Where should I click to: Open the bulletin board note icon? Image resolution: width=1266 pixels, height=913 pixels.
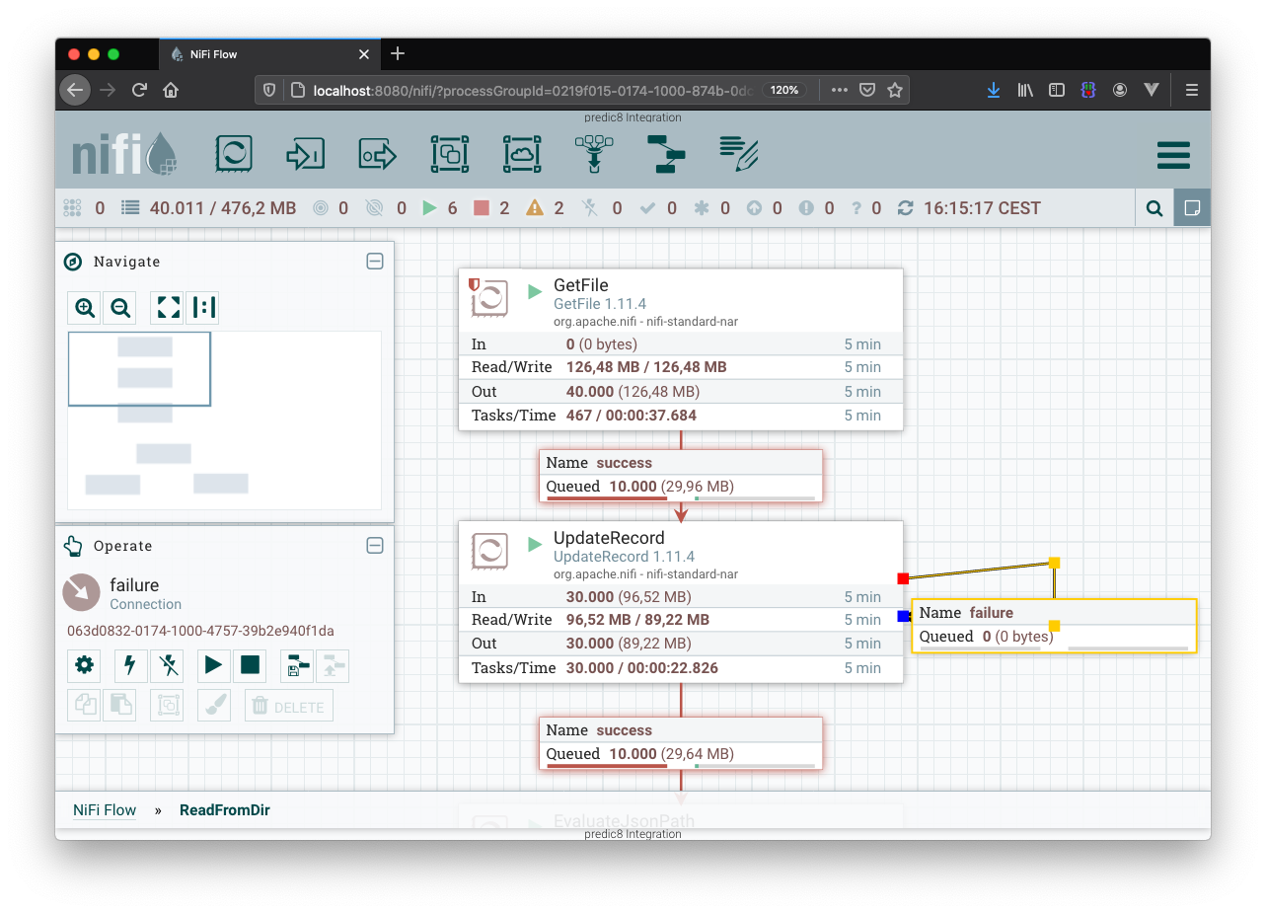click(x=1191, y=208)
